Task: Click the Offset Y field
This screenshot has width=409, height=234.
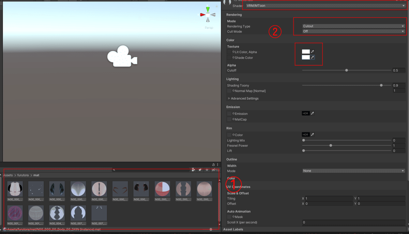Action: coord(382,204)
